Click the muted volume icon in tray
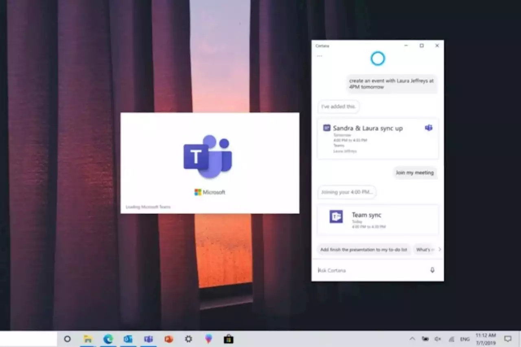The image size is (521, 347). coord(438,339)
